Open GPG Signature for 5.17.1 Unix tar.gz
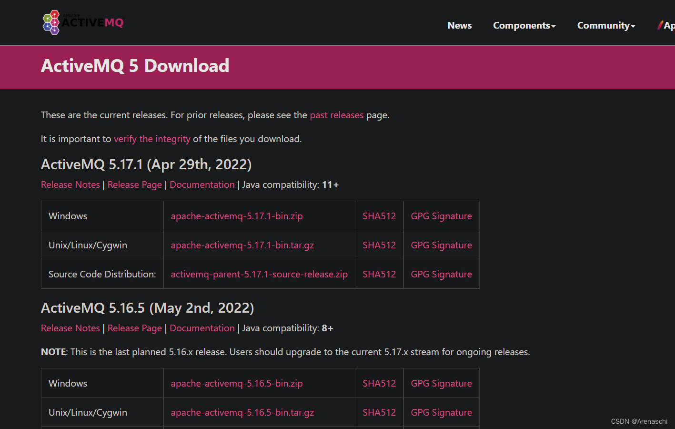The height and width of the screenshot is (429, 675). pos(442,245)
